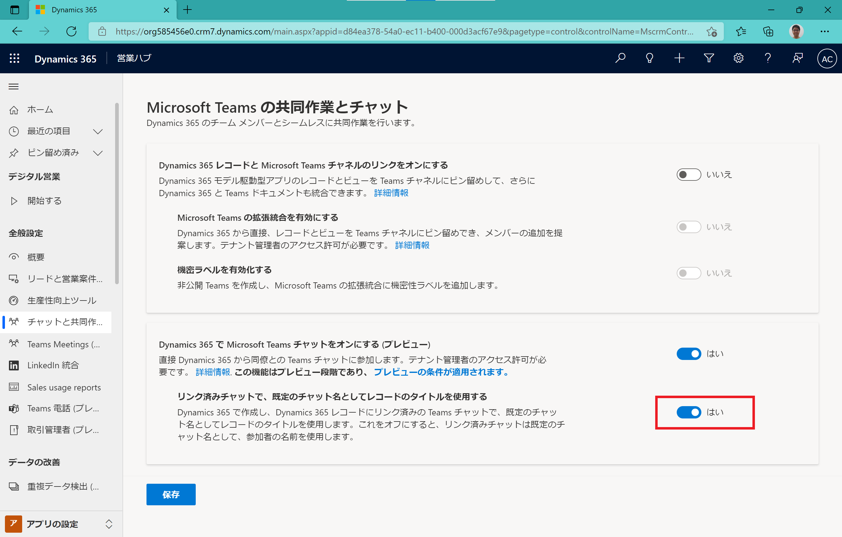Toggle the Teams 拡張統合 switch
This screenshot has width=842, height=537.
point(688,227)
